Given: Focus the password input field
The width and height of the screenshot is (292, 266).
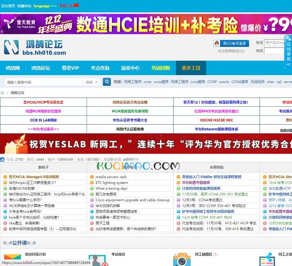Looking at the screenshot, I should [274, 51].
